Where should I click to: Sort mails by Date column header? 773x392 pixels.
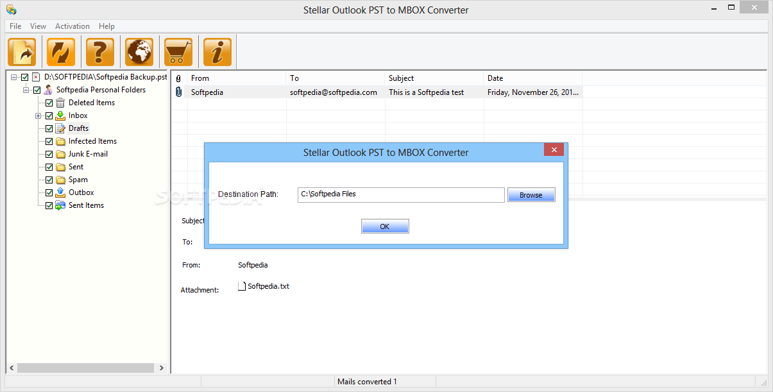(533, 78)
